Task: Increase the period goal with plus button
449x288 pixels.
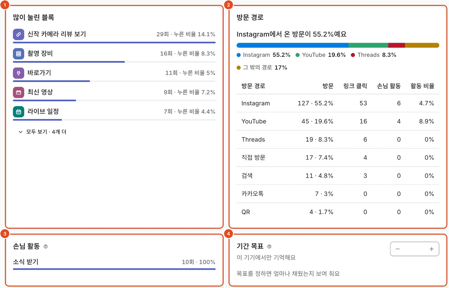Action: tap(432, 249)
